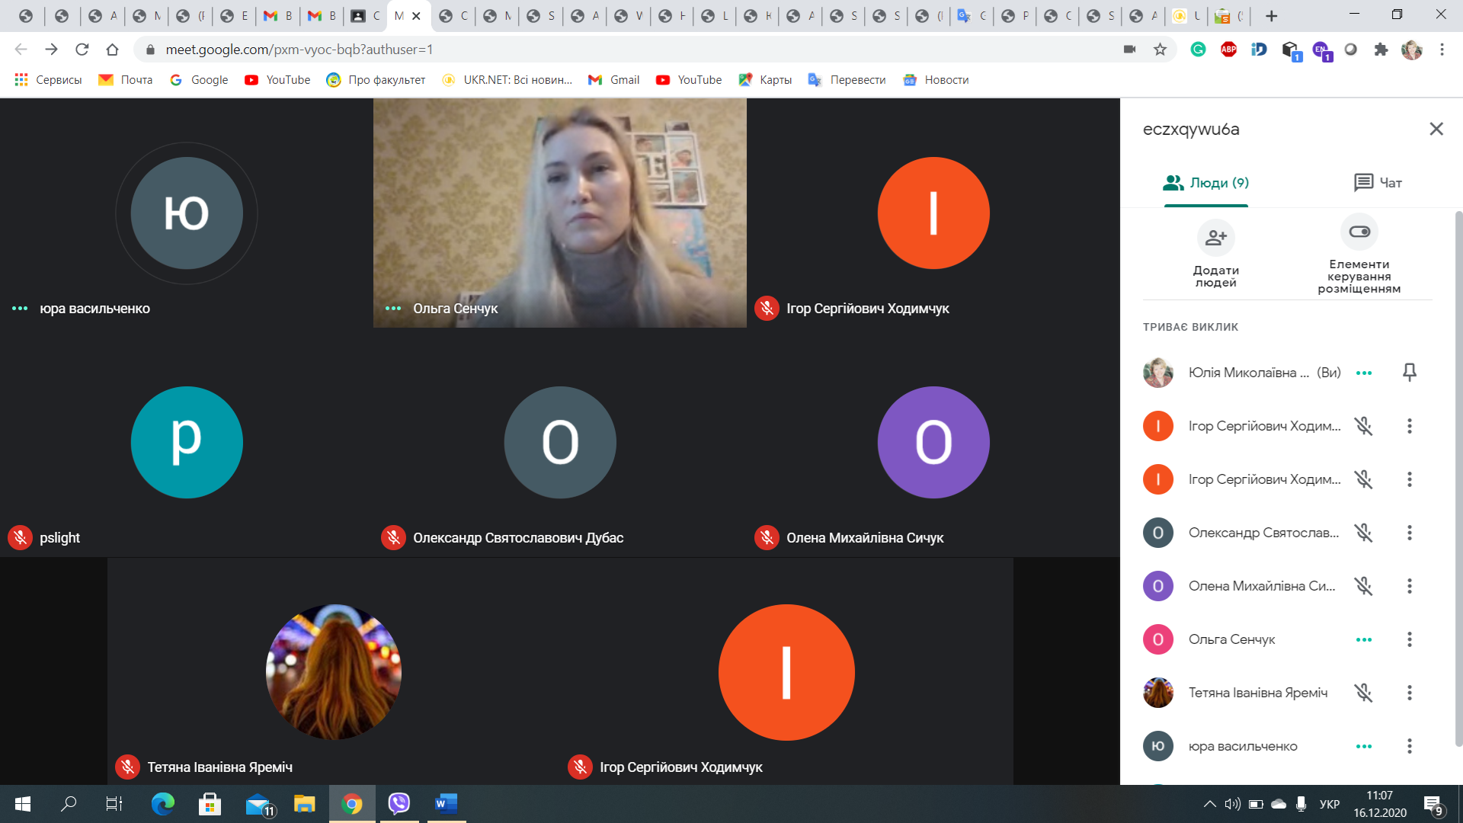Click the Add people icon
This screenshot has width=1463, height=823.
[1215, 238]
